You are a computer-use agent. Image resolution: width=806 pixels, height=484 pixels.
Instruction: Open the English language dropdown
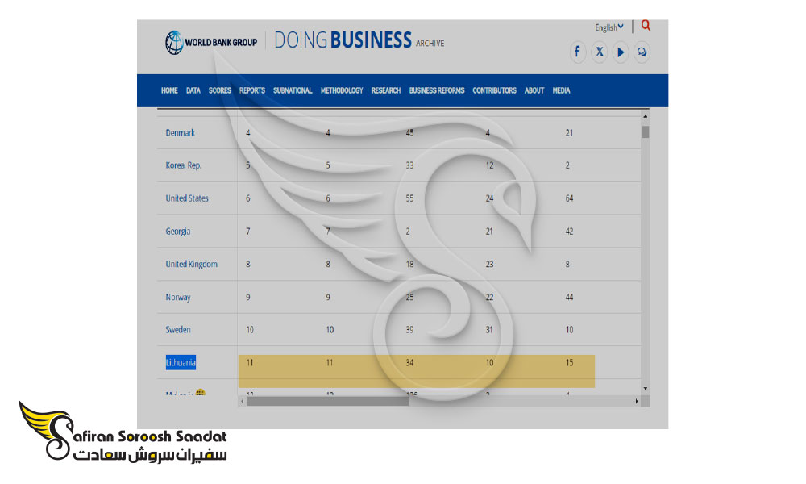[x=609, y=27]
